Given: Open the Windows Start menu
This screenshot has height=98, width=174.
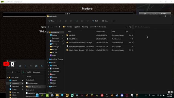Looking at the screenshot, I should click(x=37, y=95).
